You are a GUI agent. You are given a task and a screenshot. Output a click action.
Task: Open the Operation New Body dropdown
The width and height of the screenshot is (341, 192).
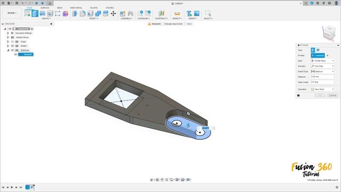click(x=322, y=89)
